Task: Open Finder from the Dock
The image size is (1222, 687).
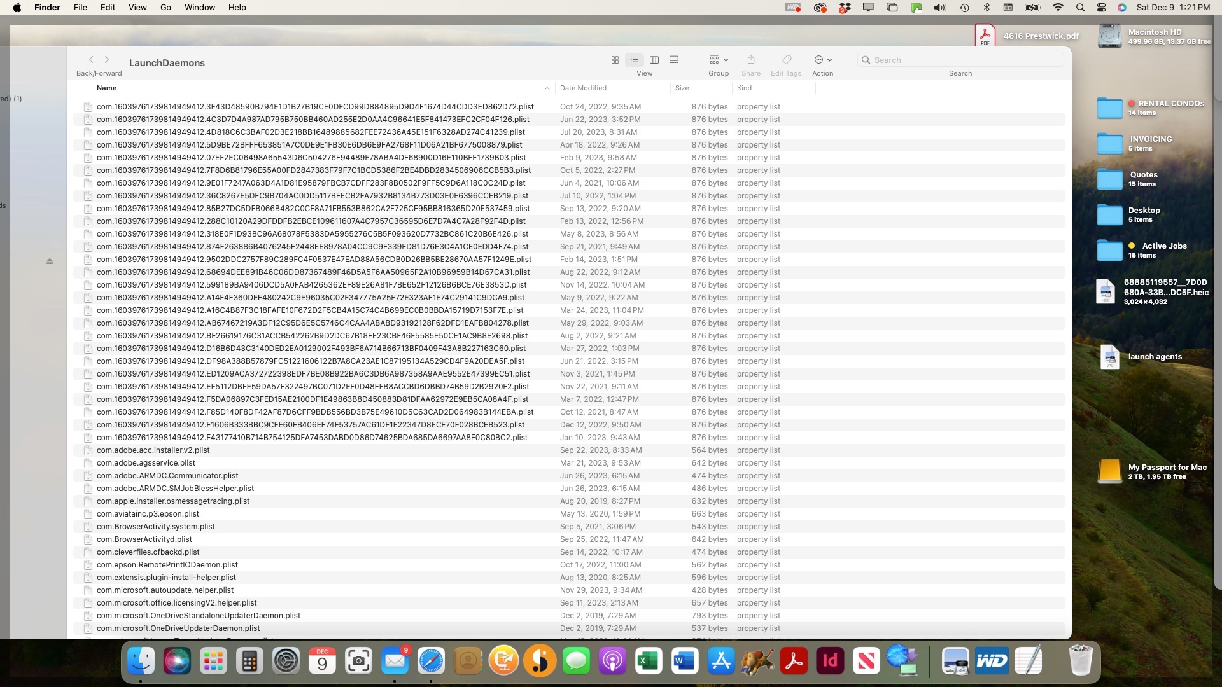Action: coord(141,662)
